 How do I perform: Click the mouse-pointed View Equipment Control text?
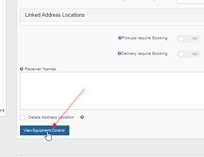44,130
